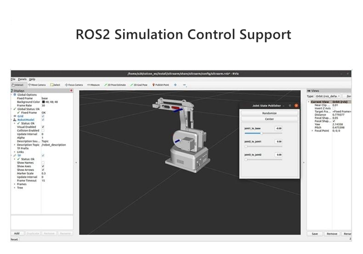Pick the Measure tool
The height and width of the screenshot is (254, 363).
(93, 85)
